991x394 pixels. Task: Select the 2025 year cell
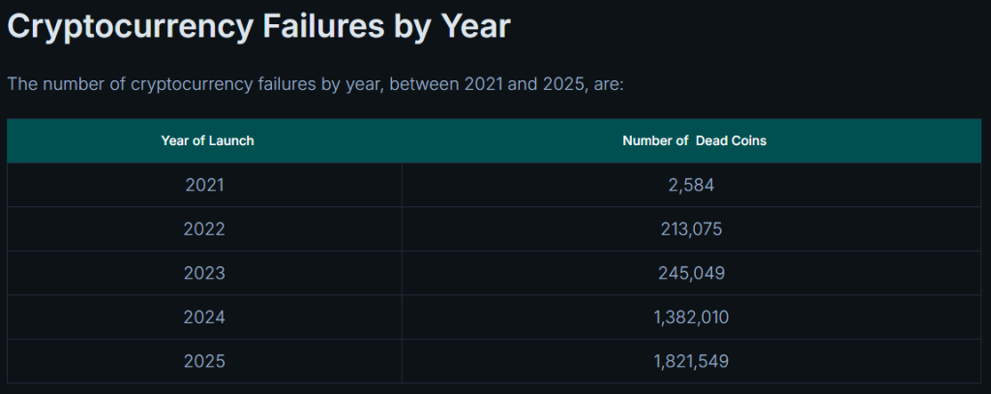[205, 361]
